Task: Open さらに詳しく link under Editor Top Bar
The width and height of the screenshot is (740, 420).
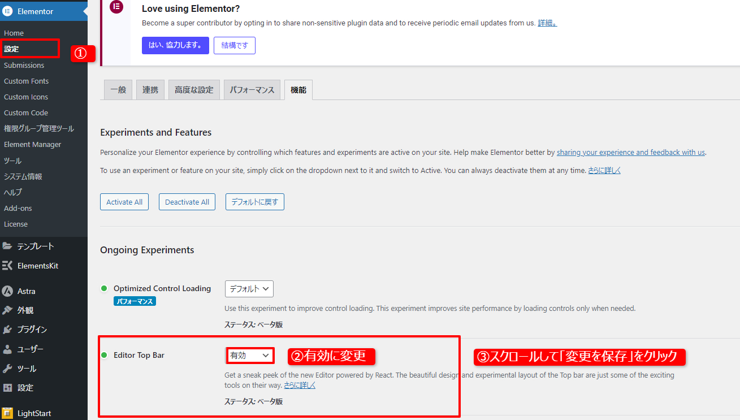Action: coord(300,385)
